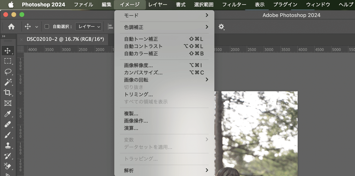Viewport: 355px width, 176px height.
Task: Open the レイヤー auto-select dropdown
Action: 88,27
